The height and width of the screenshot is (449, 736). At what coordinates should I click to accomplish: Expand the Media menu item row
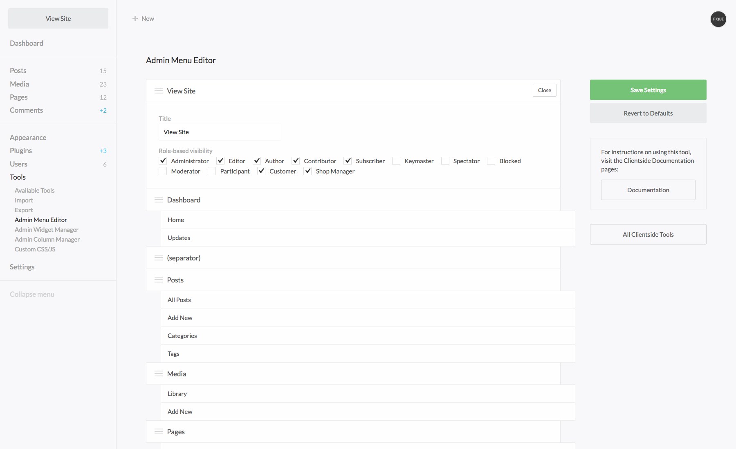(353, 373)
